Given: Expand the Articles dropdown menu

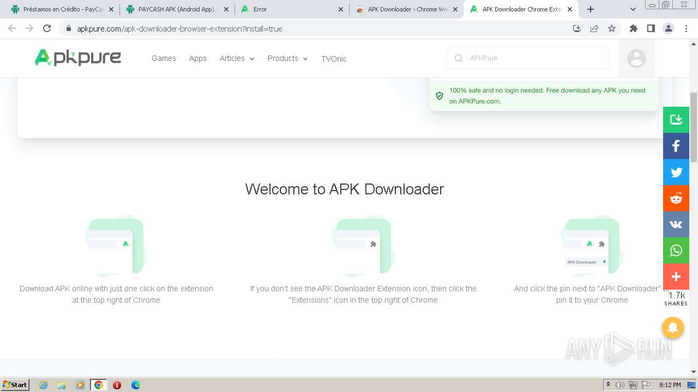Looking at the screenshot, I should 237,58.
